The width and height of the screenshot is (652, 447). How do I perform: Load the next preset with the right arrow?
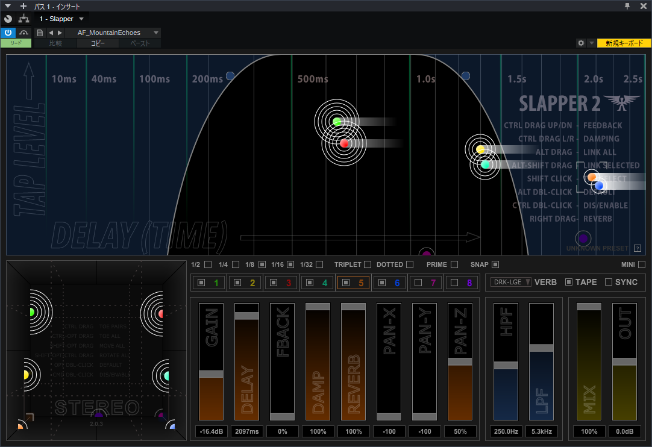60,33
